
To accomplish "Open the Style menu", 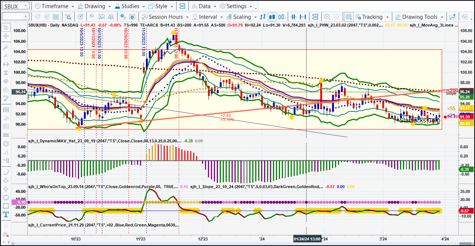I will (160, 6).
